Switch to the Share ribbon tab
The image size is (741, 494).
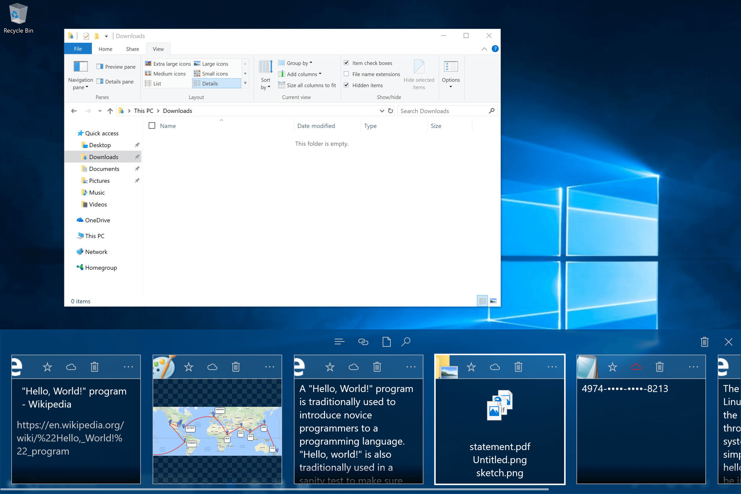click(x=132, y=49)
